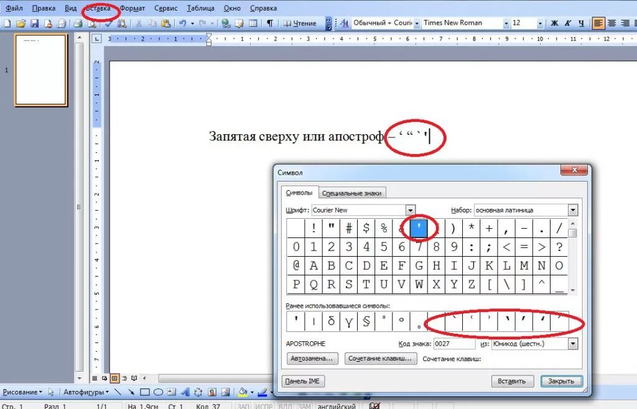Select the Line drawing tool
Image resolution: width=637 pixels, height=409 pixels.
click(x=118, y=392)
